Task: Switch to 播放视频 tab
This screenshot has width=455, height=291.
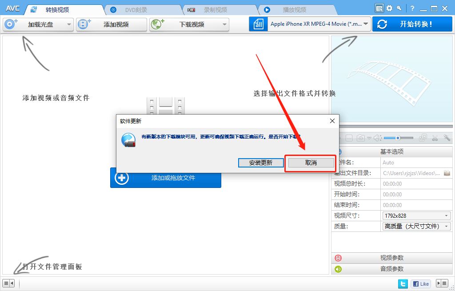Action: click(294, 10)
